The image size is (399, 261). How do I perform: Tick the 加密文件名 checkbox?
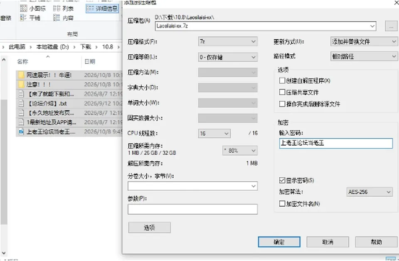282,203
